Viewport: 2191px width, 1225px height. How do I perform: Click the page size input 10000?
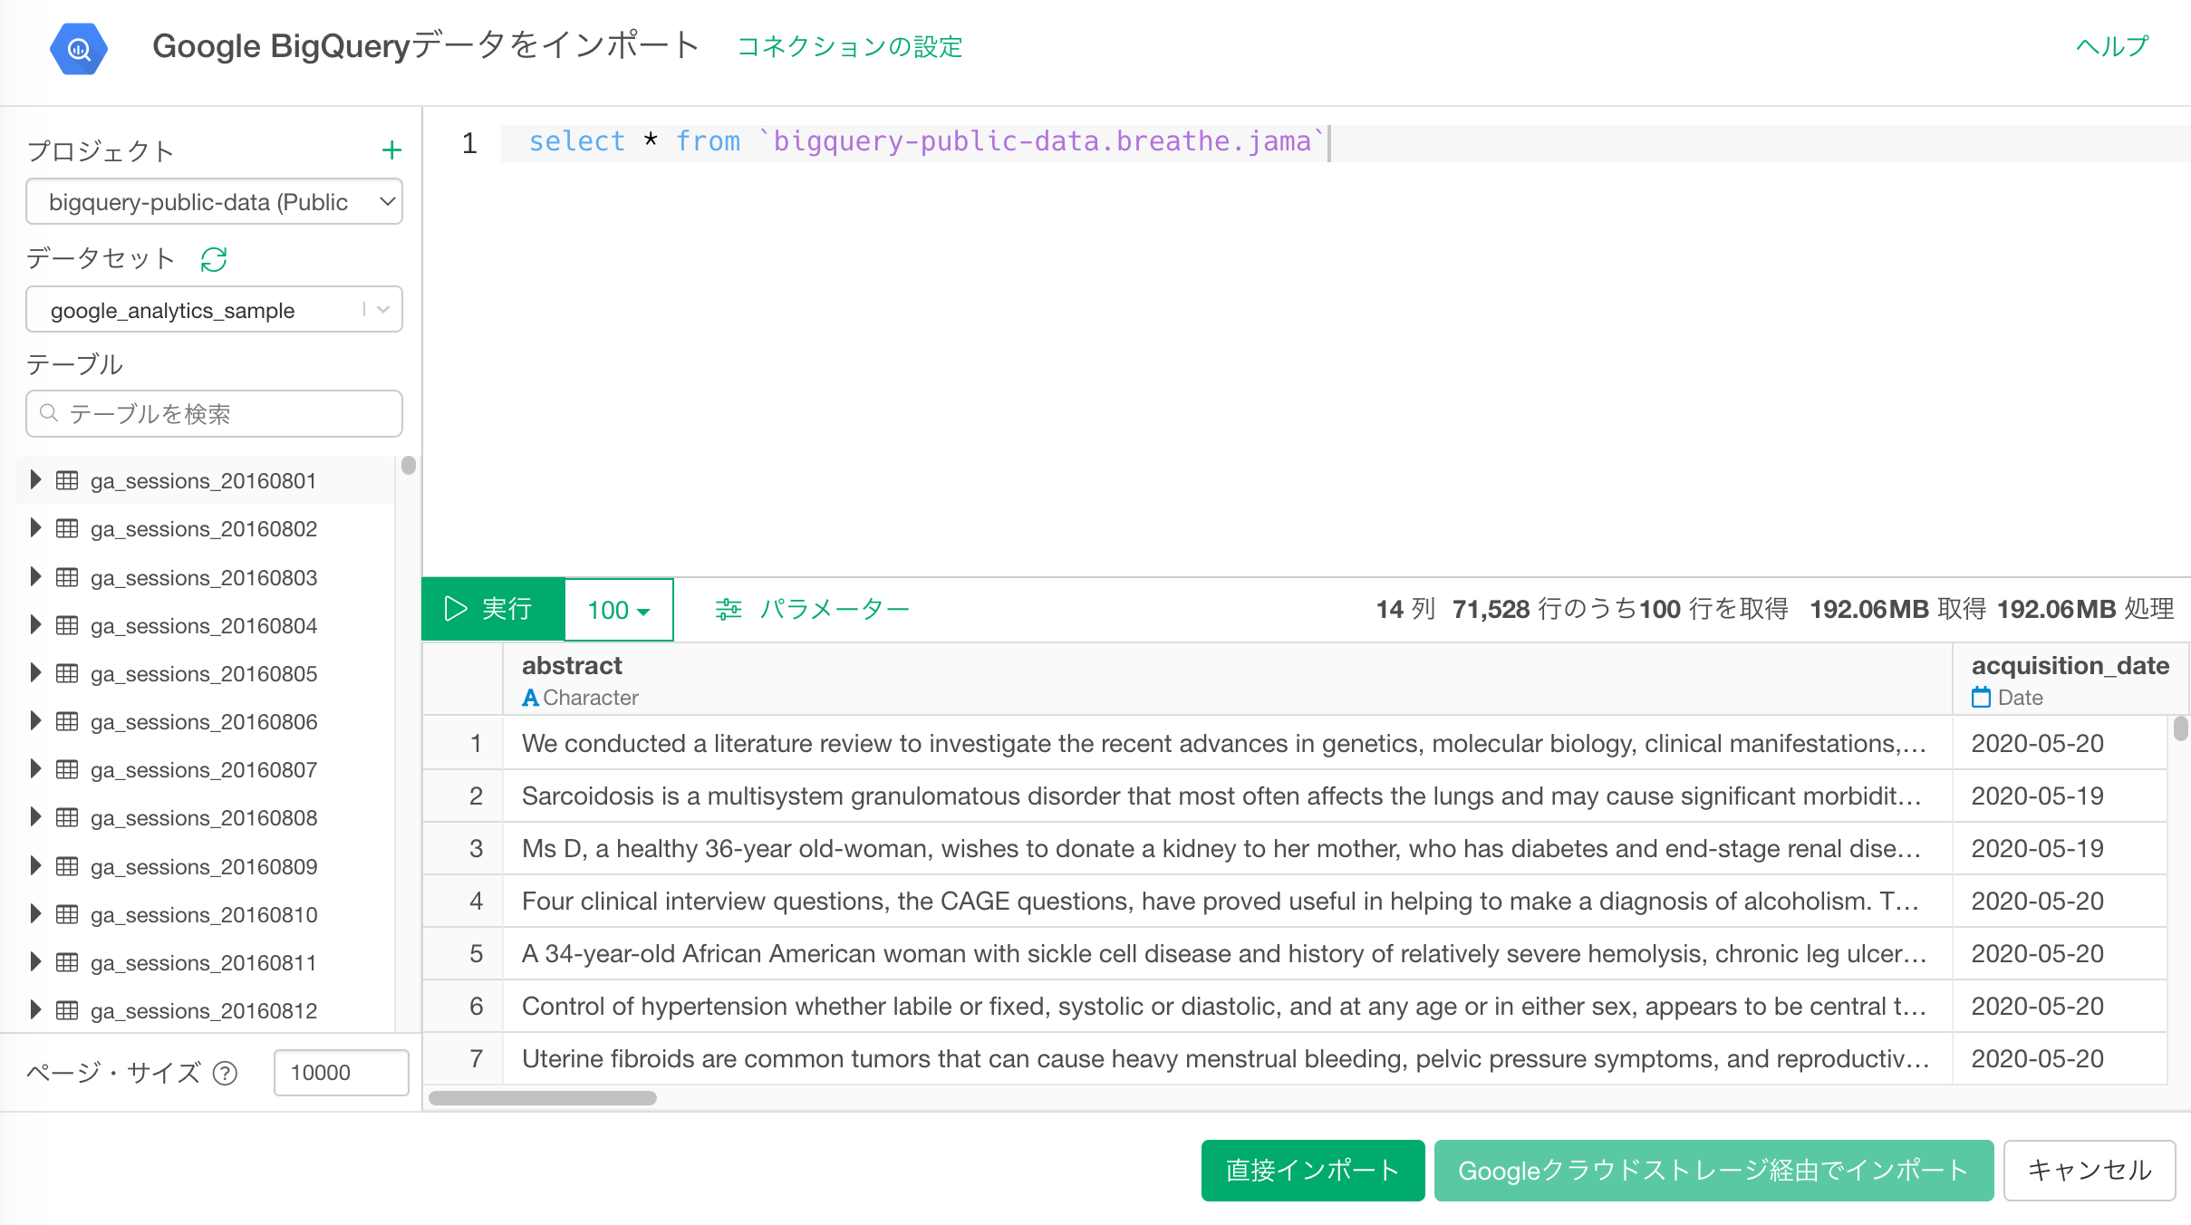coord(342,1073)
